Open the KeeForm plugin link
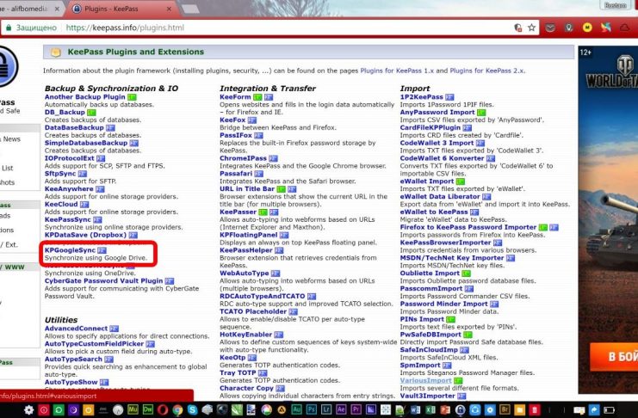Screen dimensions: 638x418 [x=235, y=97]
